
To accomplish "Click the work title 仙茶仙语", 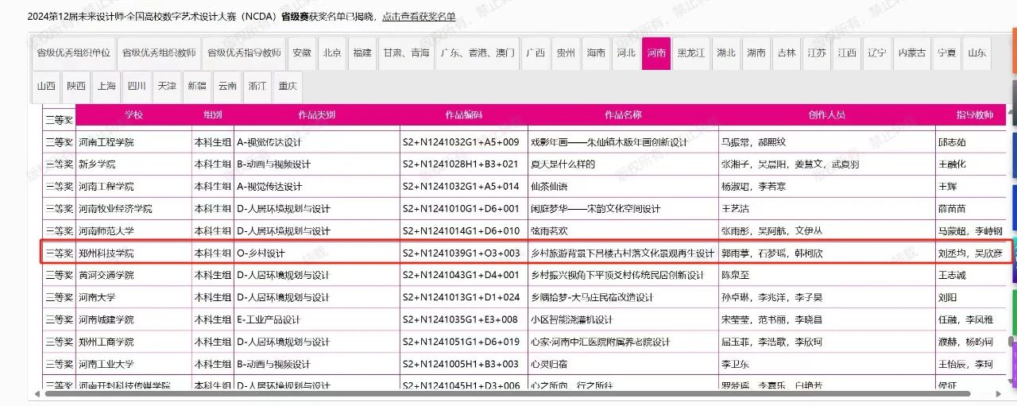I will pyautogui.click(x=550, y=187).
